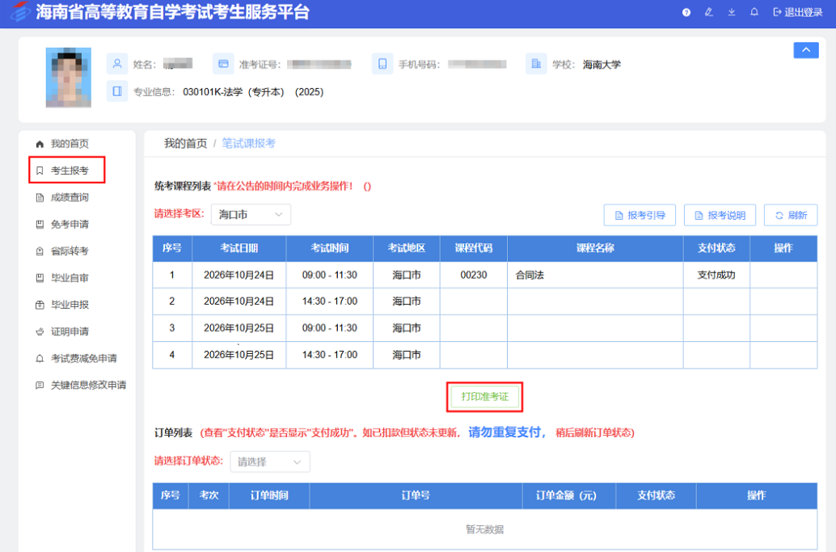The image size is (836, 552).
Task: Open 毕业申报 in the sidebar
Action: tap(61, 305)
